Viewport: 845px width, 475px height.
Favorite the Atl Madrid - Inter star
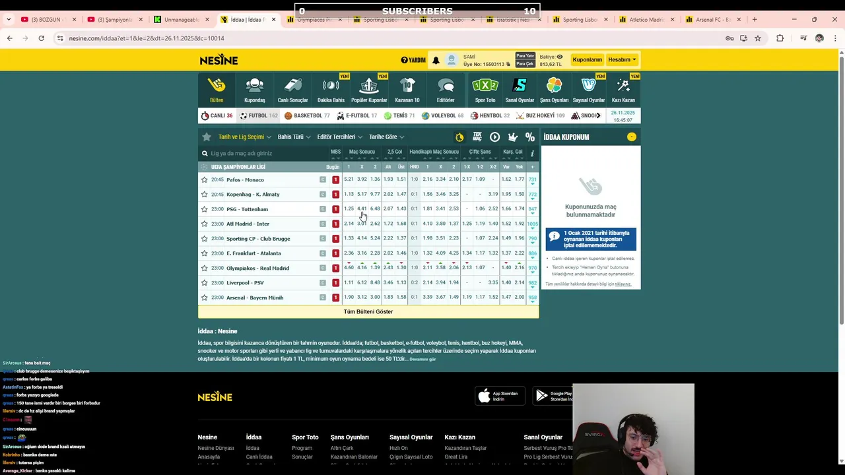205,224
